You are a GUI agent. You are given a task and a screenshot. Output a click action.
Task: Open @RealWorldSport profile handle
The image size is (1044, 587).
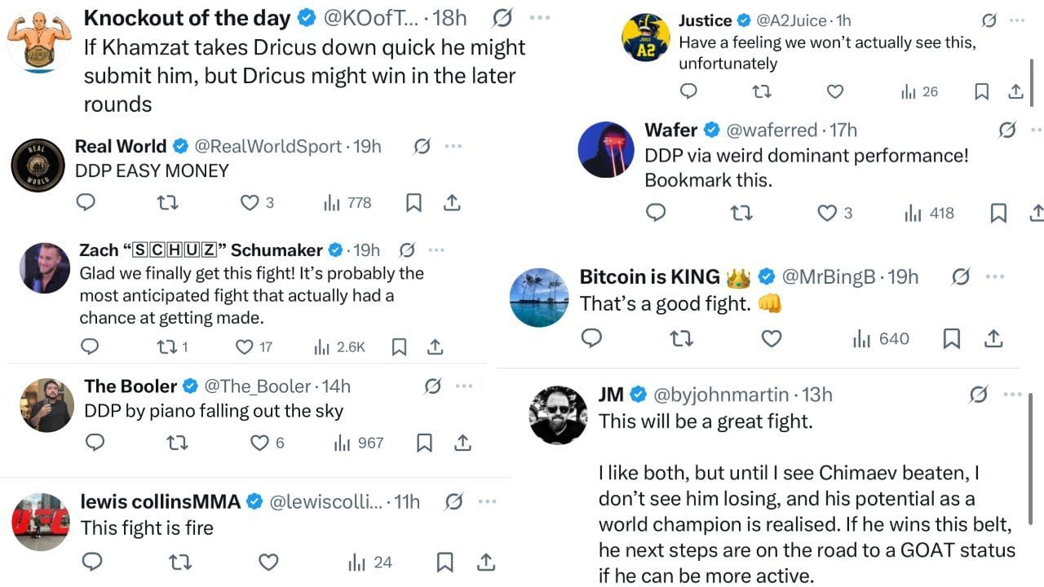[x=268, y=146]
